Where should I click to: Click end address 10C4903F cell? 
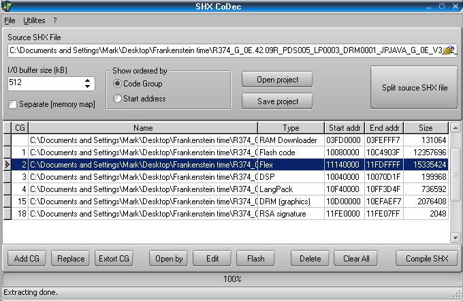click(384, 153)
